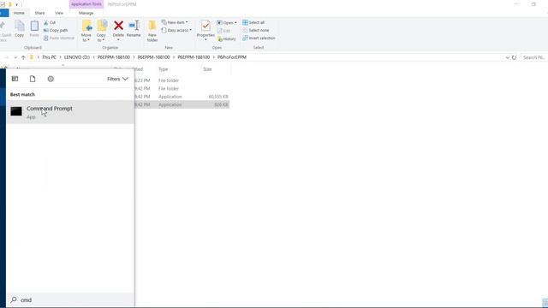Click the Rename icon
548x308 pixels.
tap(134, 26)
